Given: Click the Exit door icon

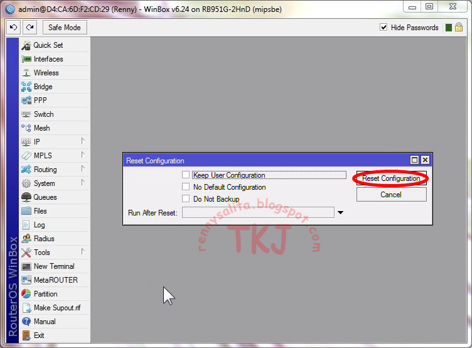Looking at the screenshot, I should coord(26,335).
